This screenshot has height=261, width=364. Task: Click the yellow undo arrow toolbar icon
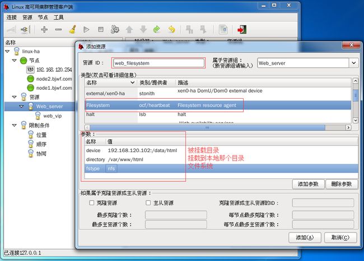(x=171, y=29)
